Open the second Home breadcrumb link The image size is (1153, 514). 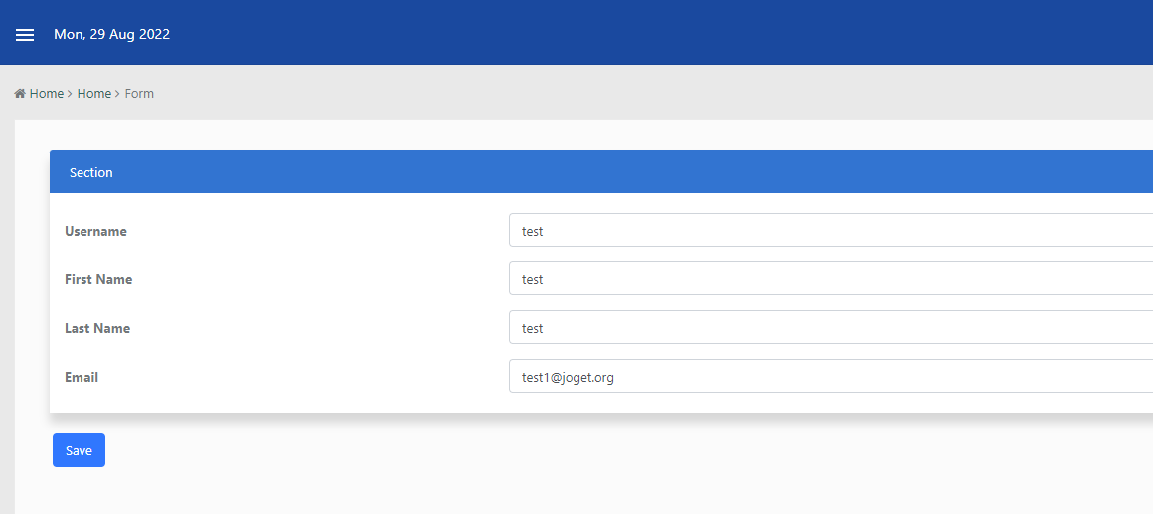[94, 94]
